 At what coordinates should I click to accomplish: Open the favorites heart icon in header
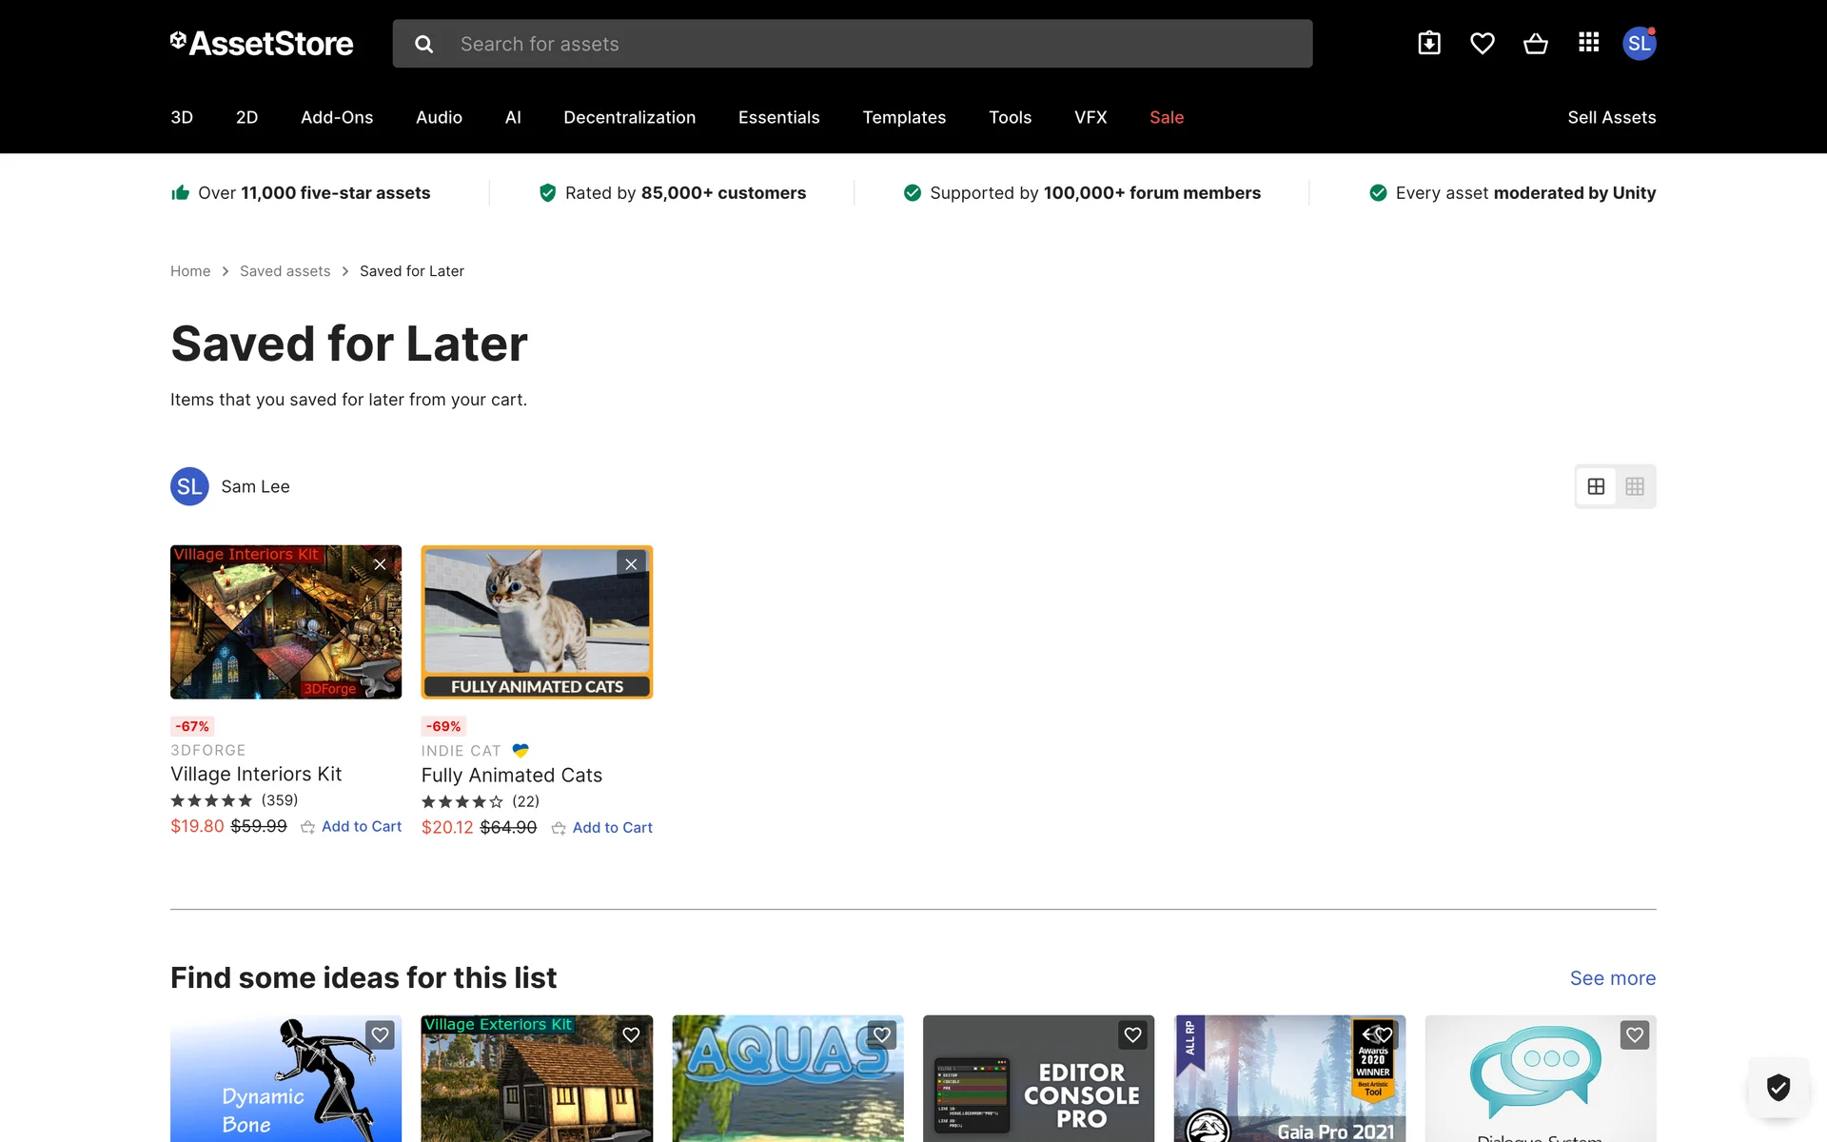pyautogui.click(x=1483, y=44)
